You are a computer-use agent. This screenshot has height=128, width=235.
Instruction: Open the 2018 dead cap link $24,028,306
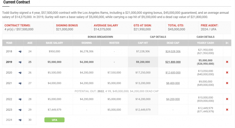(173, 52)
